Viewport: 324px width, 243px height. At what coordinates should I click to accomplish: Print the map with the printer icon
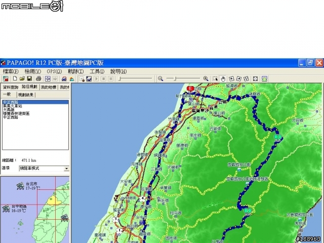point(38,79)
